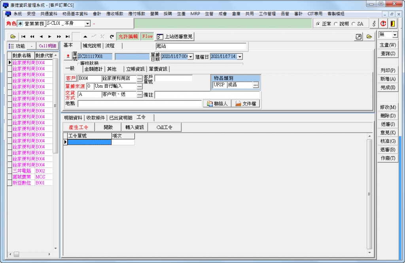Jump to the last record arrow
Image resolution: width=405 pixels, height=263 pixels.
(x=68, y=36)
